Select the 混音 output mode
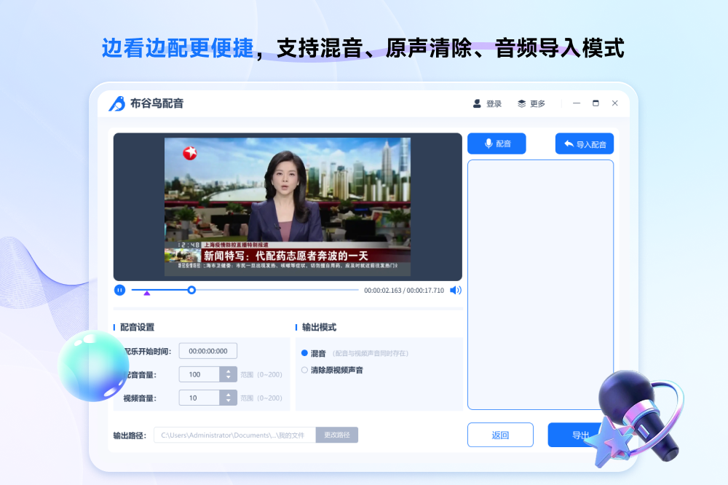 coord(305,353)
